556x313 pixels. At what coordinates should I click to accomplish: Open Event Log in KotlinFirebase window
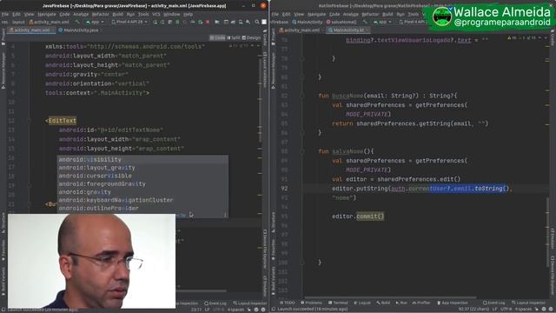(x=493, y=303)
